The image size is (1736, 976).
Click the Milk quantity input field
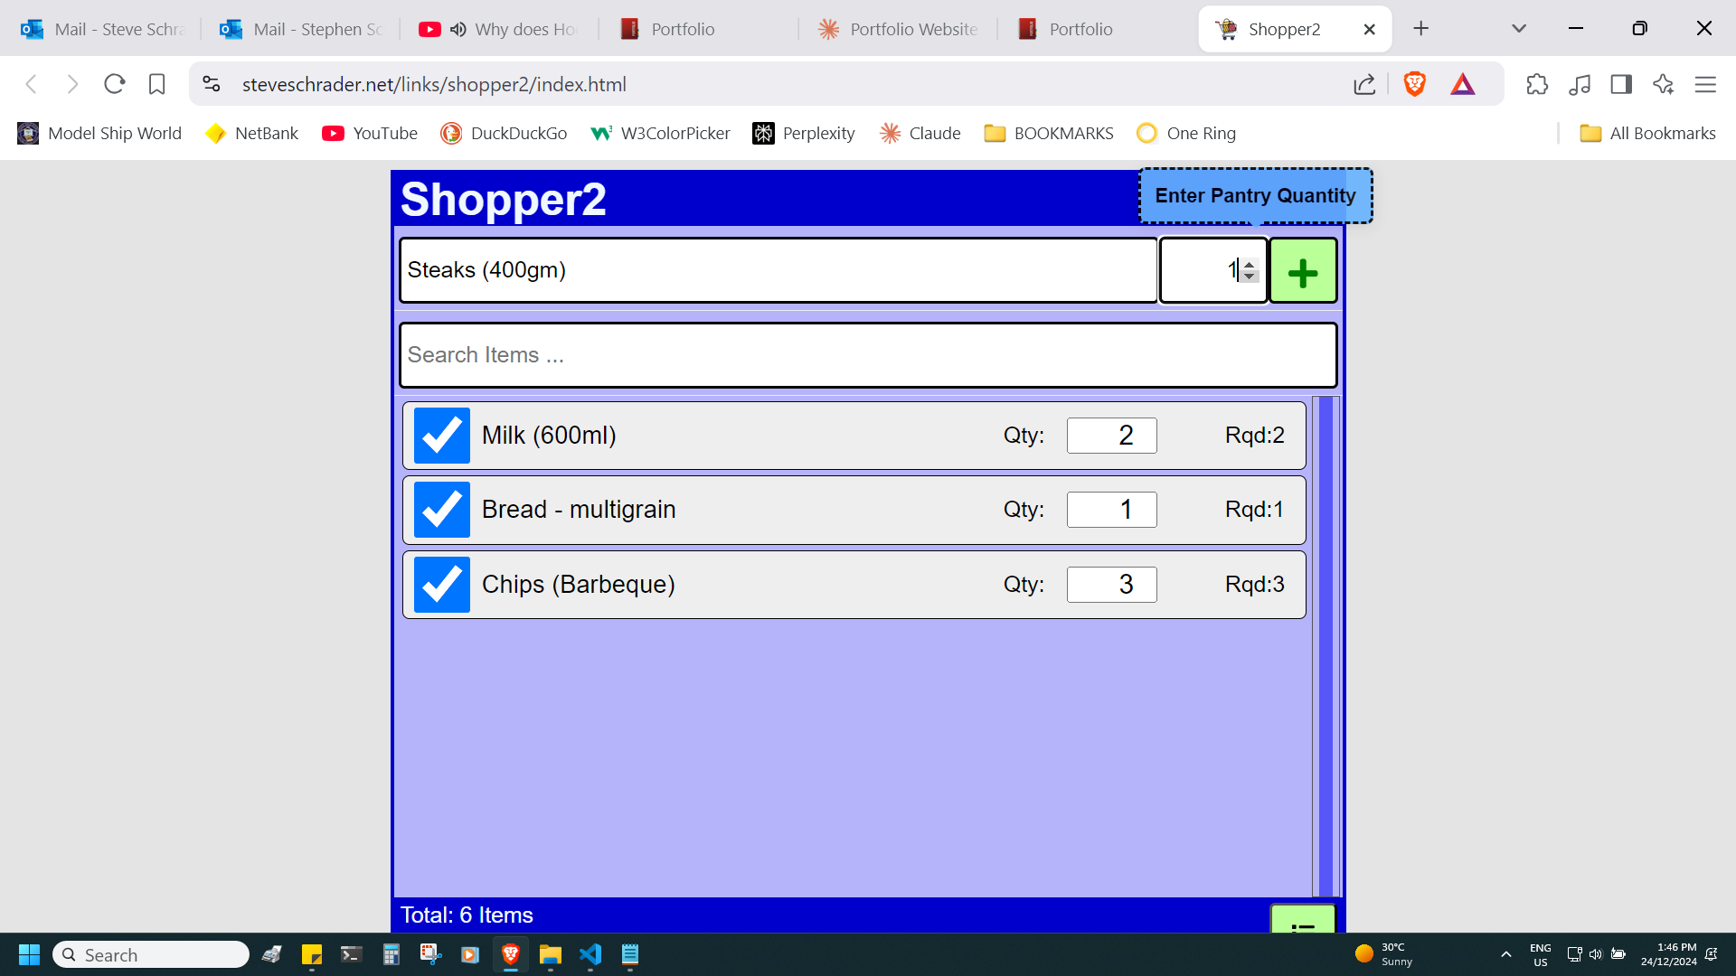(x=1110, y=435)
